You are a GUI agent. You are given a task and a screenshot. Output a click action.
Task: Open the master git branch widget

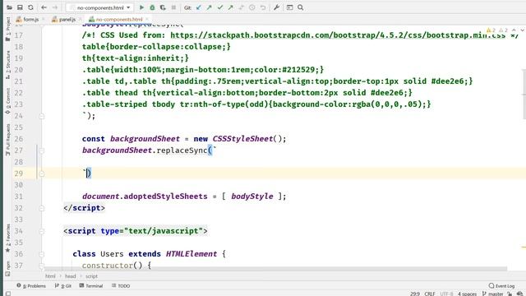[x=492, y=294]
